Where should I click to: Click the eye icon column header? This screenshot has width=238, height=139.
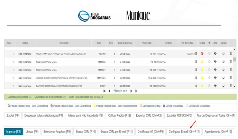(x=210, y=43)
